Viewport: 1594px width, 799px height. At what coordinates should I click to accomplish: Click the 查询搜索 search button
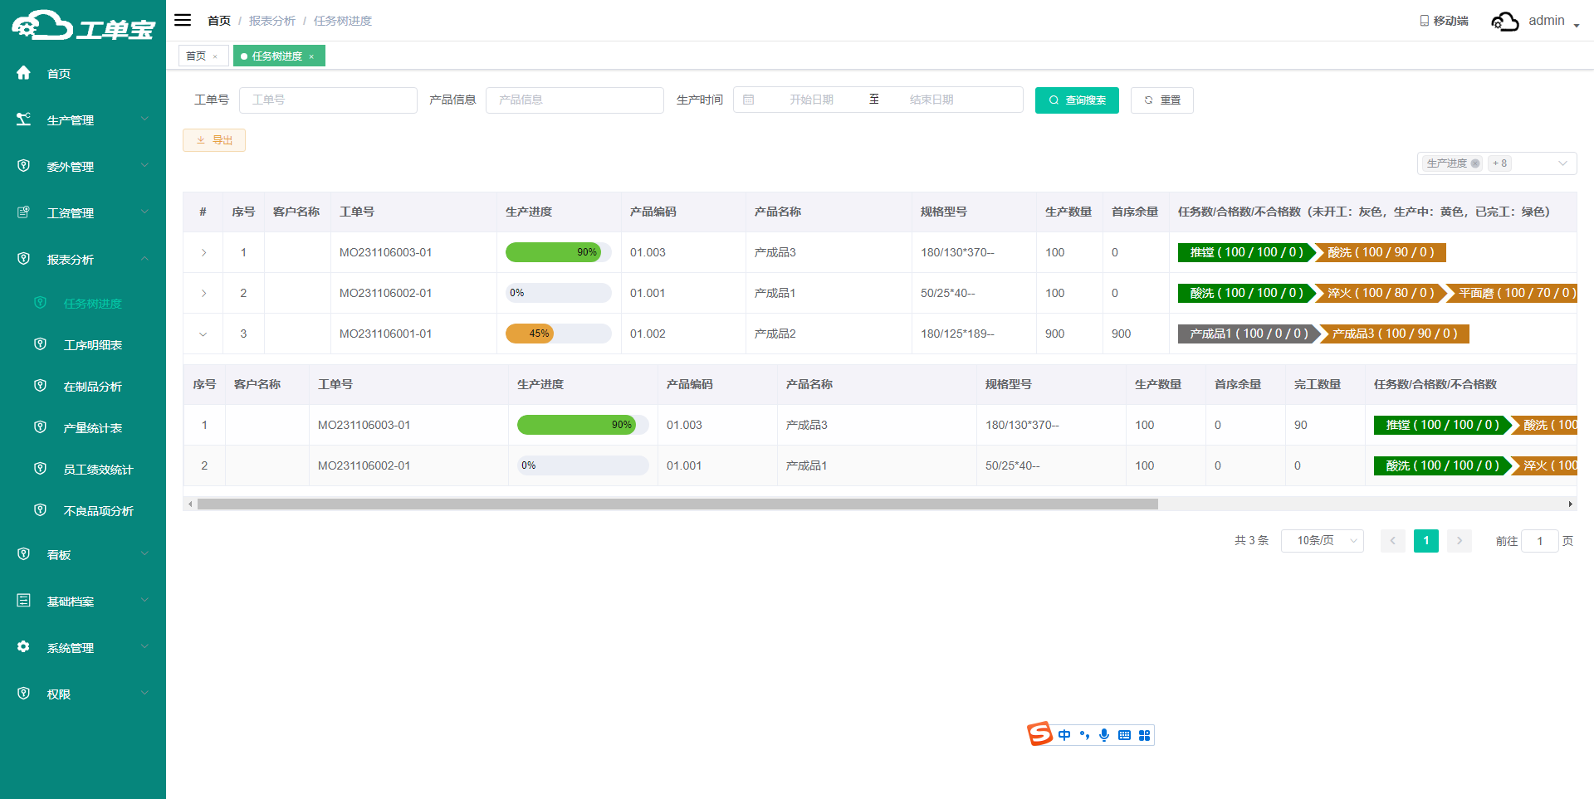[1077, 100]
